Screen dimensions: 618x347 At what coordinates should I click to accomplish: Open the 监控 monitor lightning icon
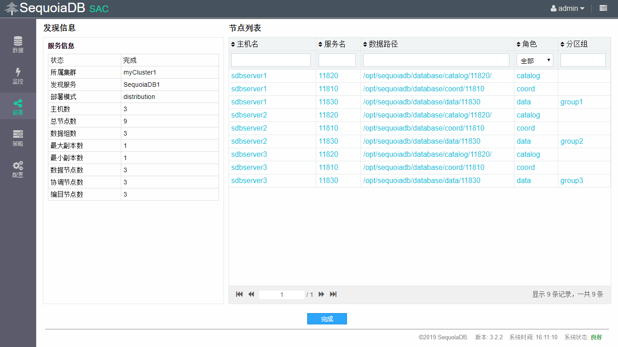point(18,75)
